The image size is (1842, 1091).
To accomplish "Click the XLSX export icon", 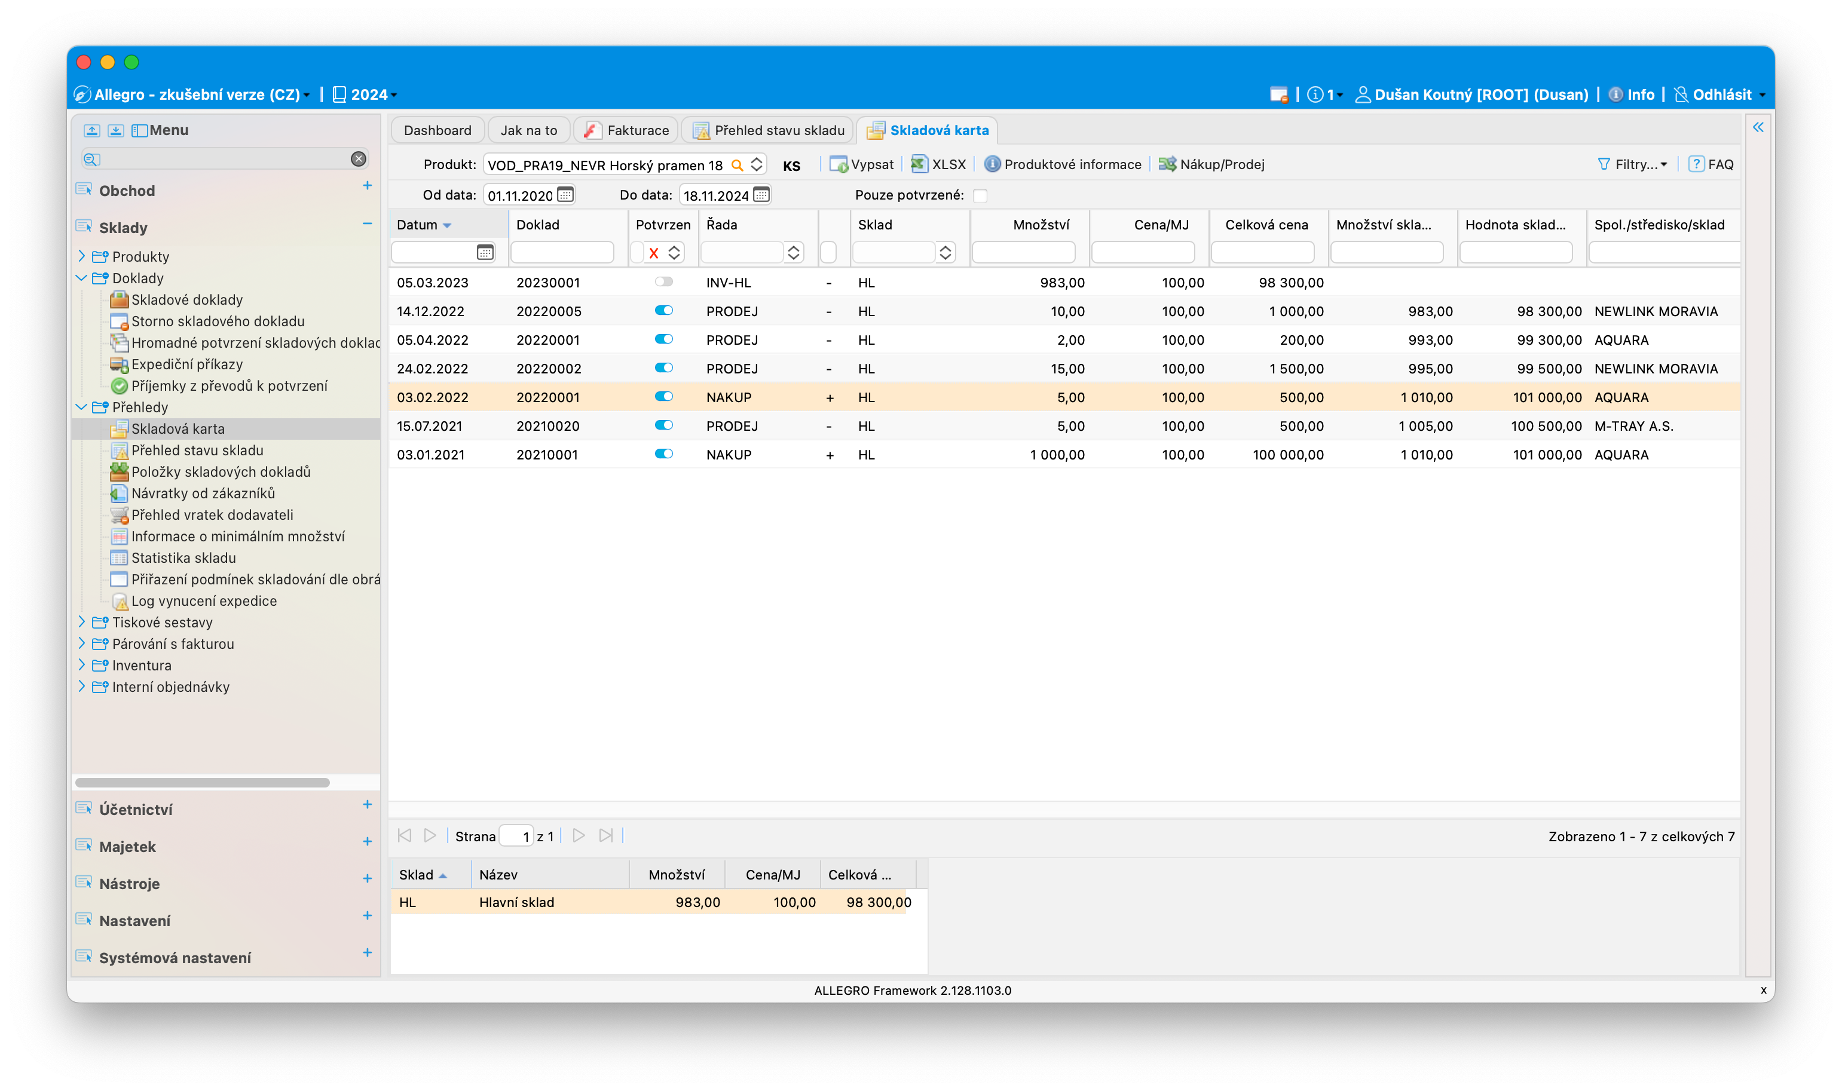I will [x=919, y=164].
